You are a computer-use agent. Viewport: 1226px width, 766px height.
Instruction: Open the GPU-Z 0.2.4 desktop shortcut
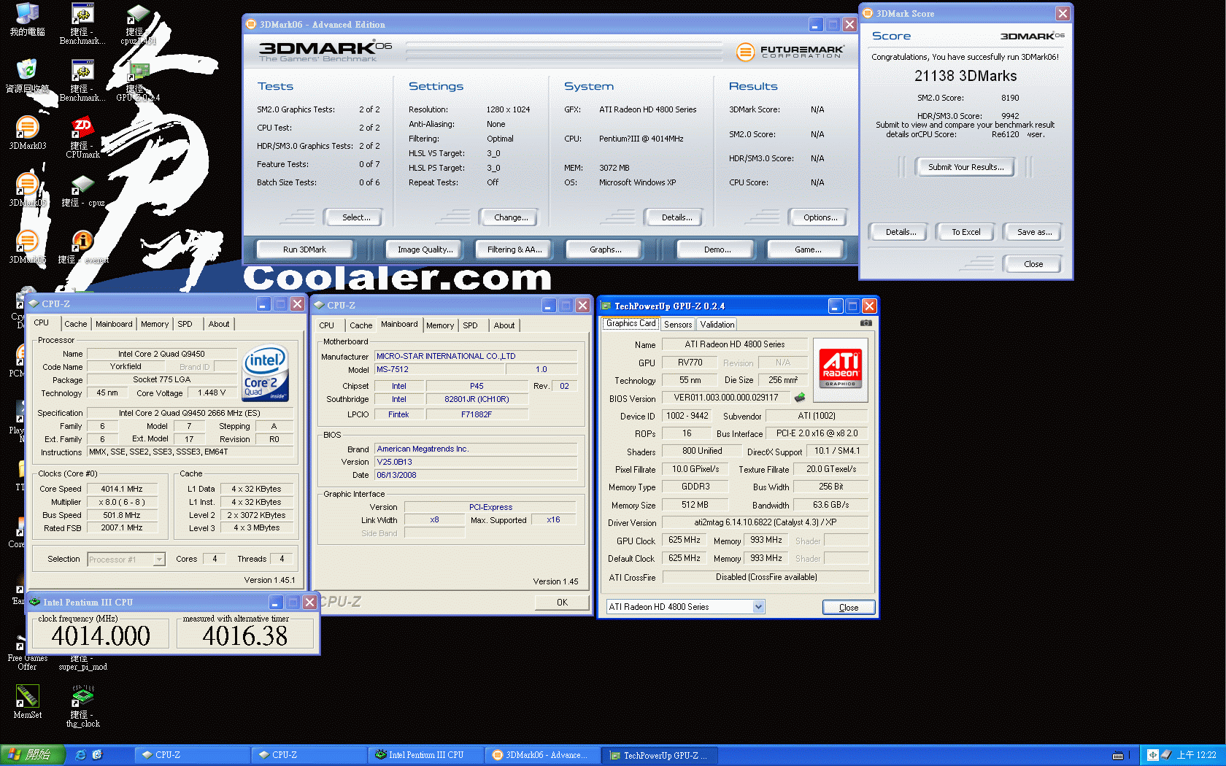[x=138, y=81]
